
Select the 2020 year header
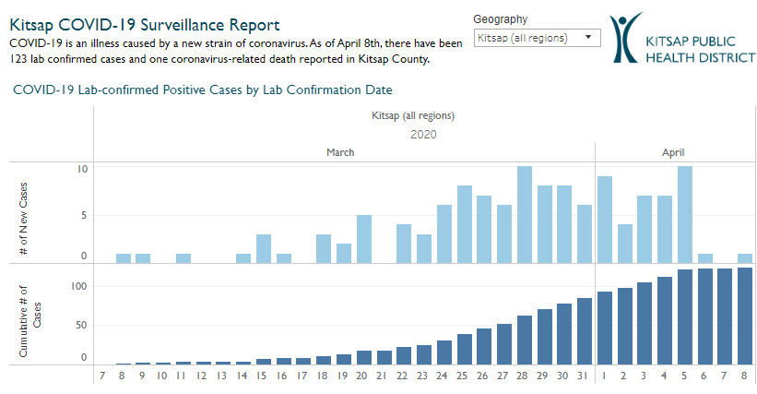[423, 134]
